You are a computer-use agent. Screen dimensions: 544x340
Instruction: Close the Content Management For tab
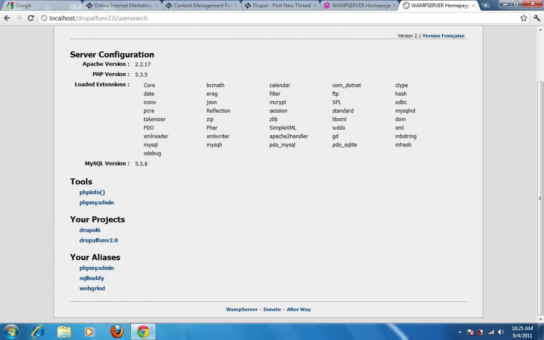(236, 6)
